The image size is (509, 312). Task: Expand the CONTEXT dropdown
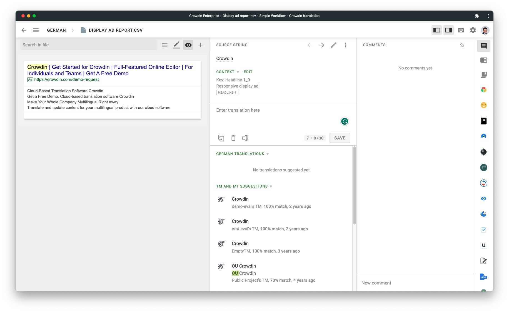click(x=228, y=72)
